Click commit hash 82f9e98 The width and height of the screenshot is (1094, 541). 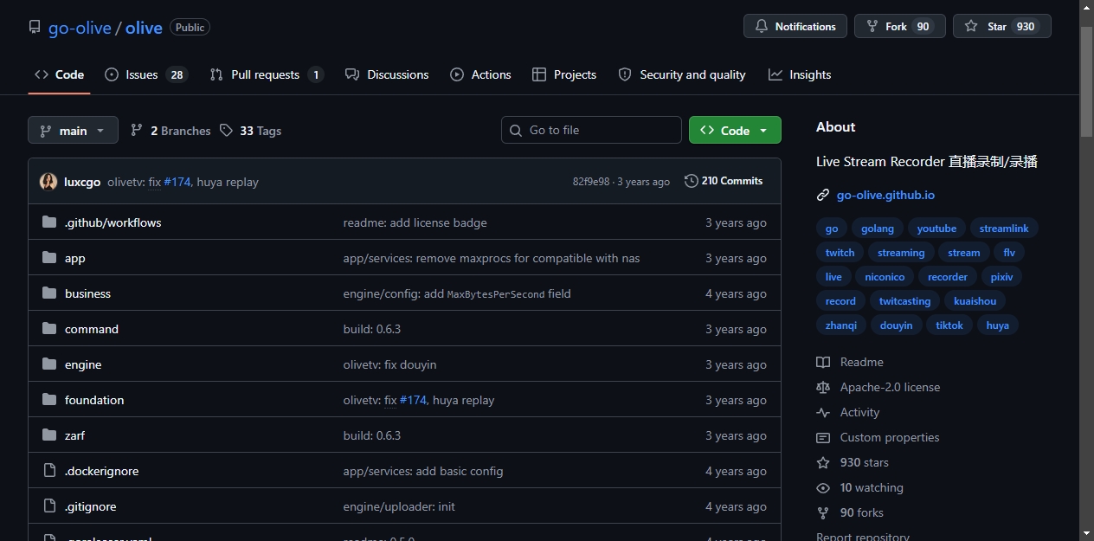tap(591, 182)
